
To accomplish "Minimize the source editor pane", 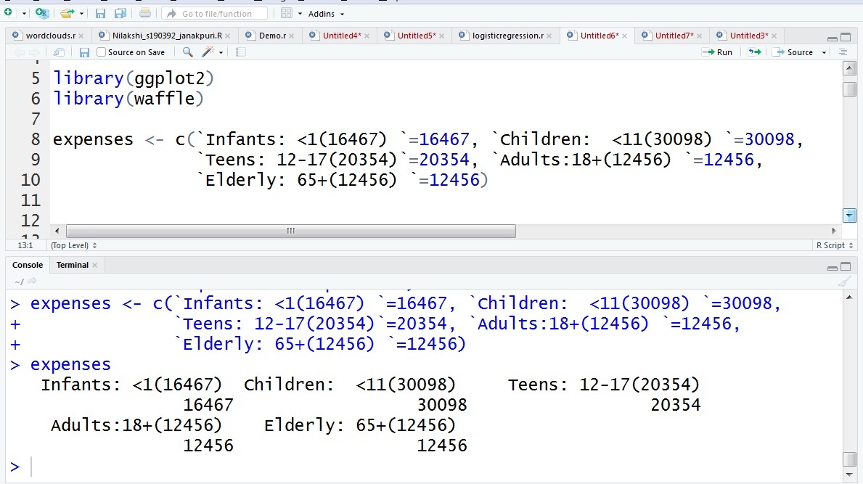I will [833, 38].
